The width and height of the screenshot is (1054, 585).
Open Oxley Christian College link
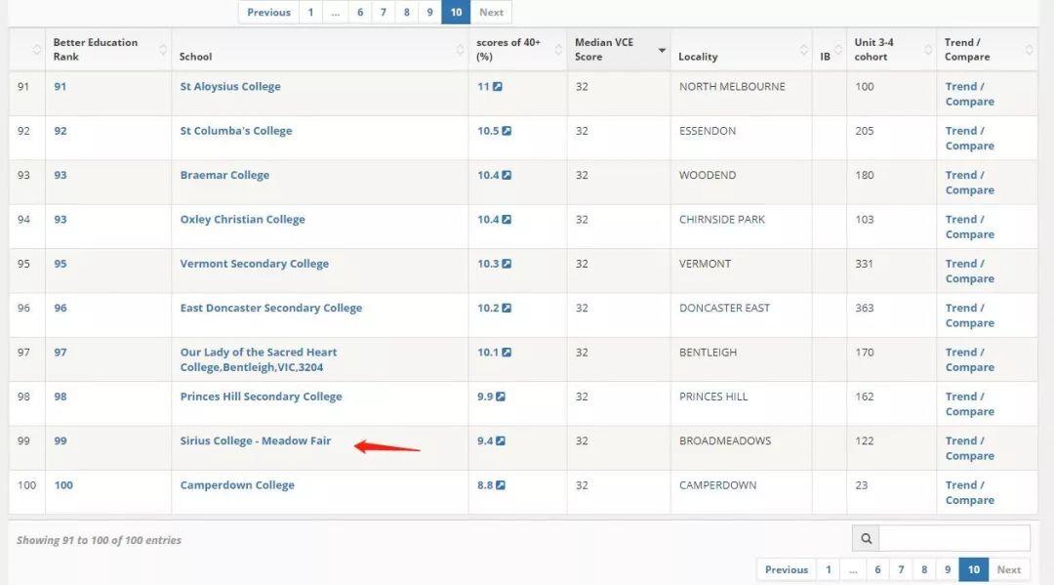point(243,220)
